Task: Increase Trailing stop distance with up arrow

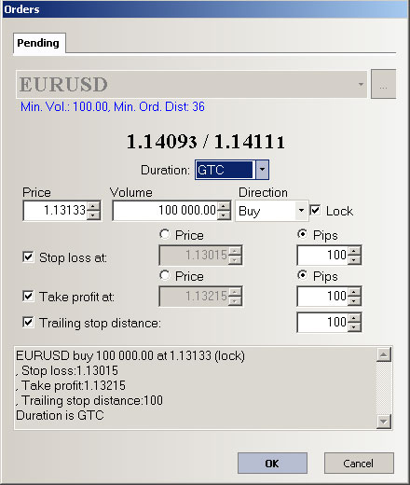Action: pos(354,318)
